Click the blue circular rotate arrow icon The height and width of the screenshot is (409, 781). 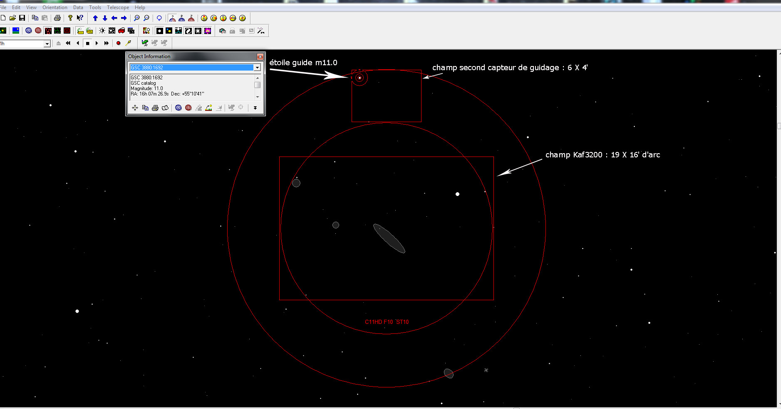click(x=159, y=18)
